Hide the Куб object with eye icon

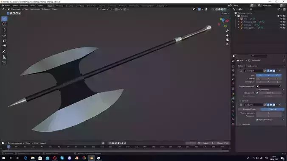click(x=281, y=19)
